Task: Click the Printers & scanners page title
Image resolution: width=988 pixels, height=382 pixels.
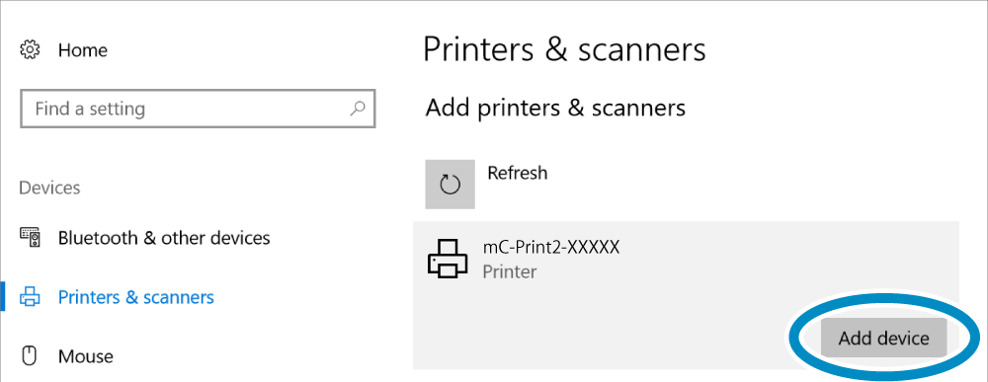Action: (x=564, y=49)
